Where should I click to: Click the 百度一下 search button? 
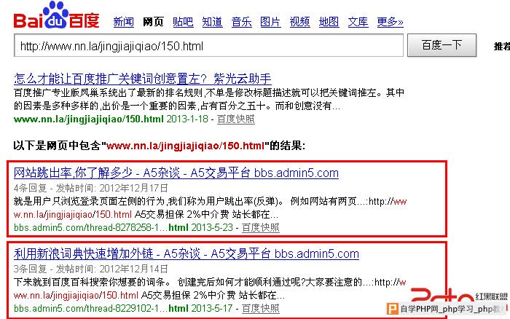[x=442, y=45]
